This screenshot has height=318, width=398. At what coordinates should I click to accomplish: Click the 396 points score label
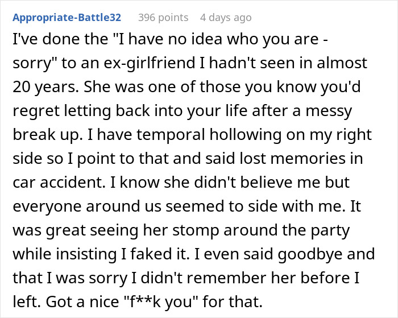coord(163,18)
